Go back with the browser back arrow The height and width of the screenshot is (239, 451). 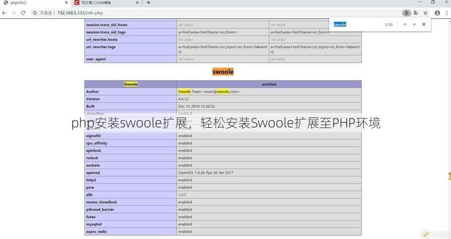[4, 13]
